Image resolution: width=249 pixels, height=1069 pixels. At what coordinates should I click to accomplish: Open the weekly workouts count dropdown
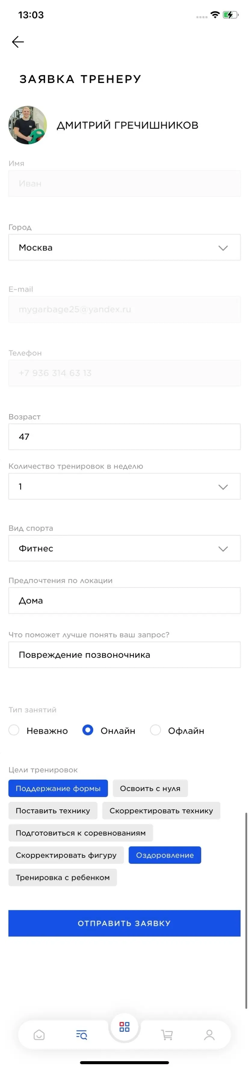[124, 486]
